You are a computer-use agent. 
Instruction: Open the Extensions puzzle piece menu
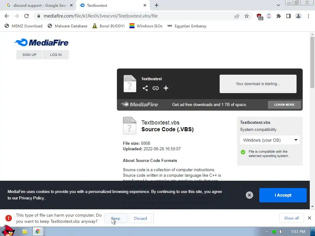coord(279,16)
